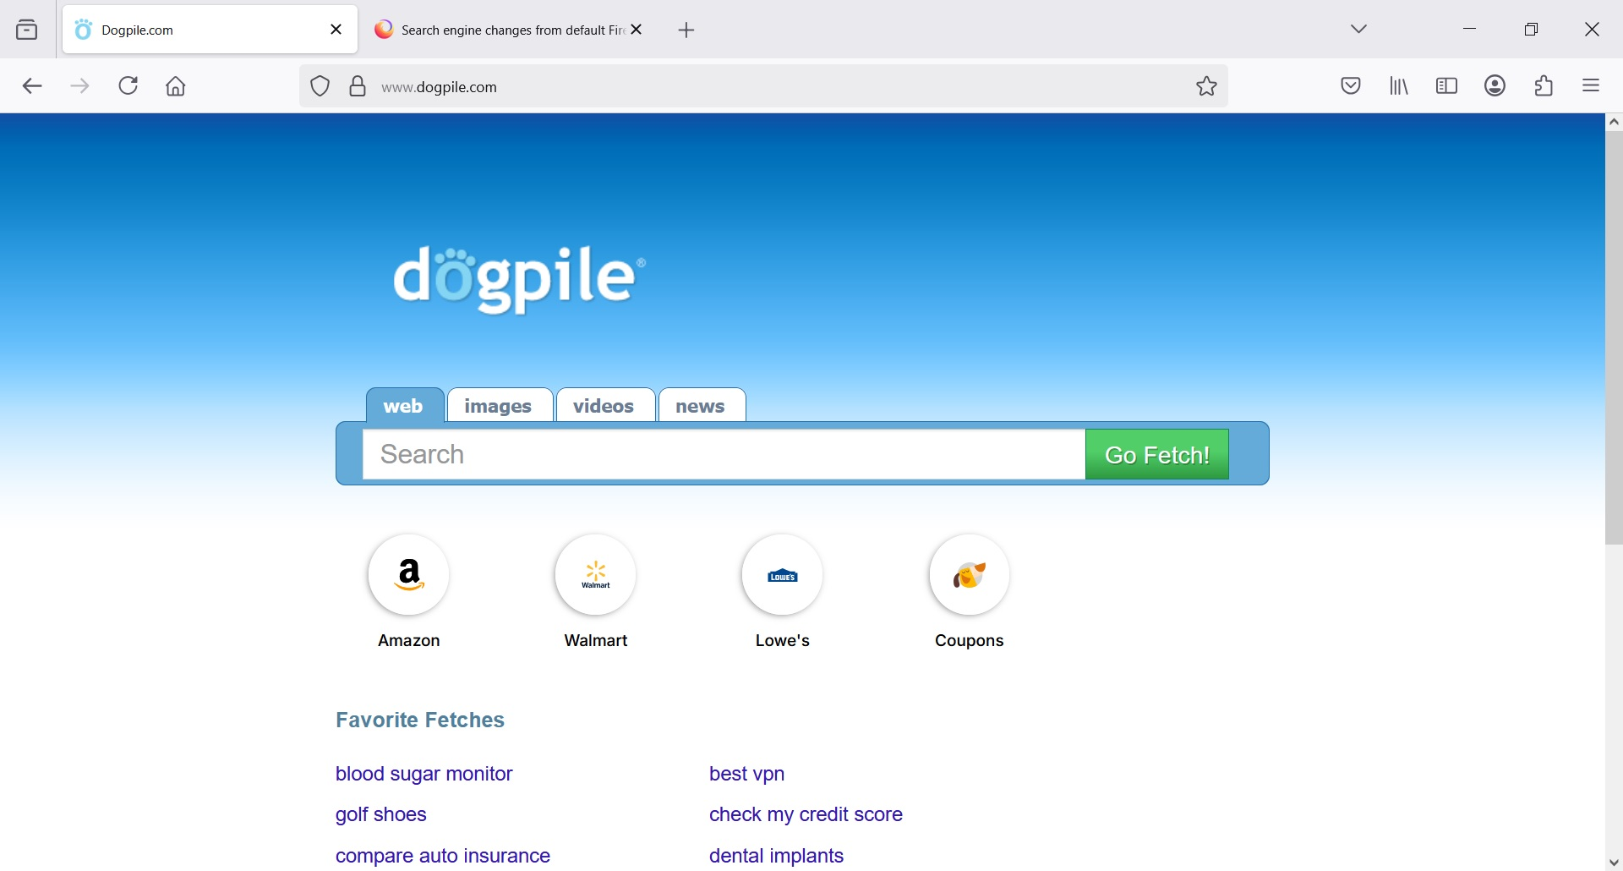The image size is (1623, 871).
Task: Select the news search tab
Action: 702,406
